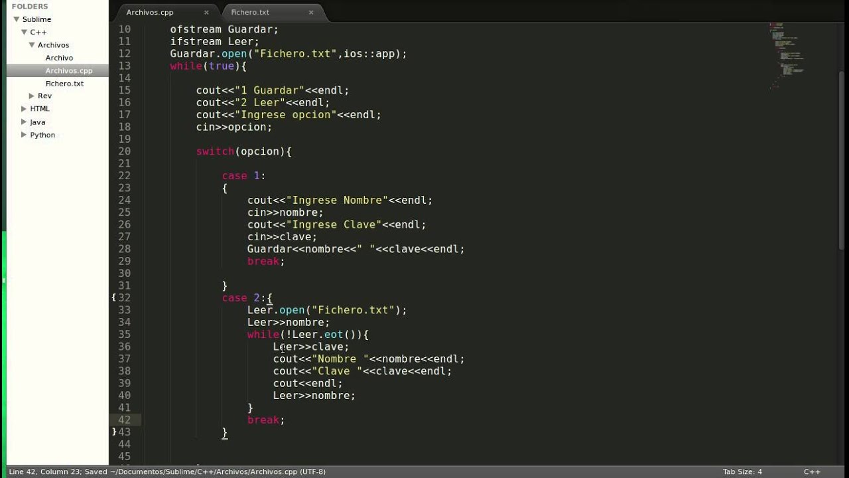Collapse the Sublime folder
Viewport: 849px width, 478px height.
coord(17,19)
